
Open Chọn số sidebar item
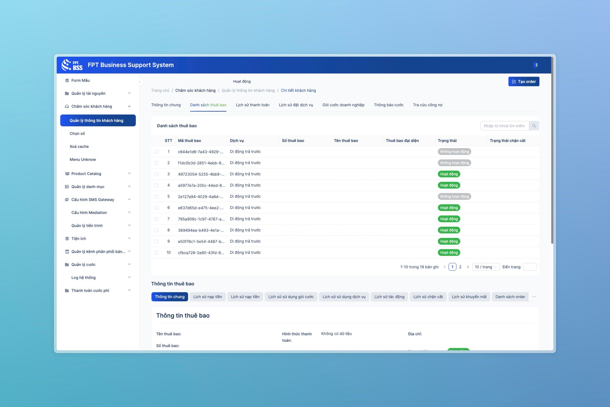[x=77, y=134]
